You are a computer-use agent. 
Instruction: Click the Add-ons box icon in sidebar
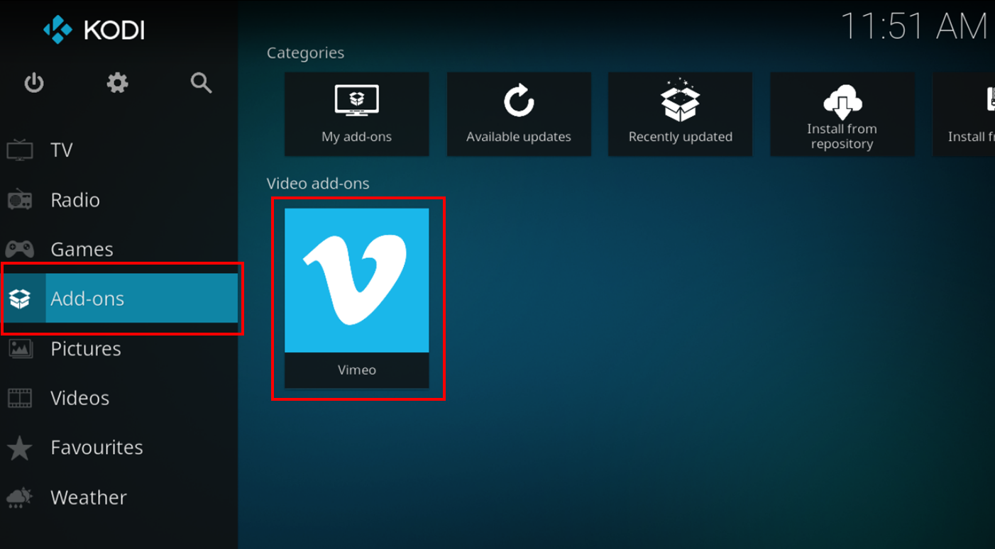20,299
